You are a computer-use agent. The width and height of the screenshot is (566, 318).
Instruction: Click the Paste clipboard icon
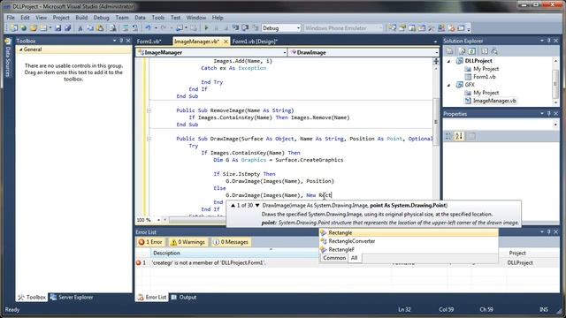point(100,28)
